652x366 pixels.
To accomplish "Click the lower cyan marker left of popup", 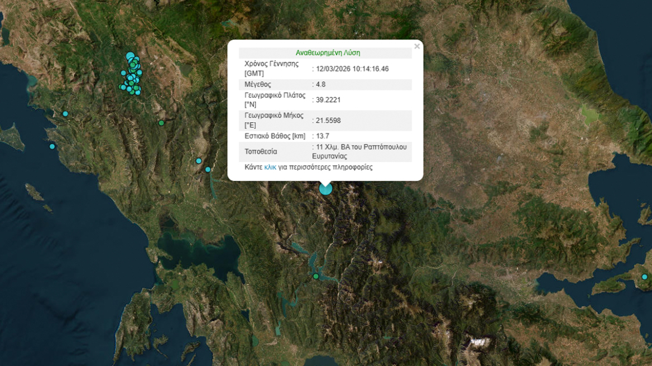I will 208,170.
